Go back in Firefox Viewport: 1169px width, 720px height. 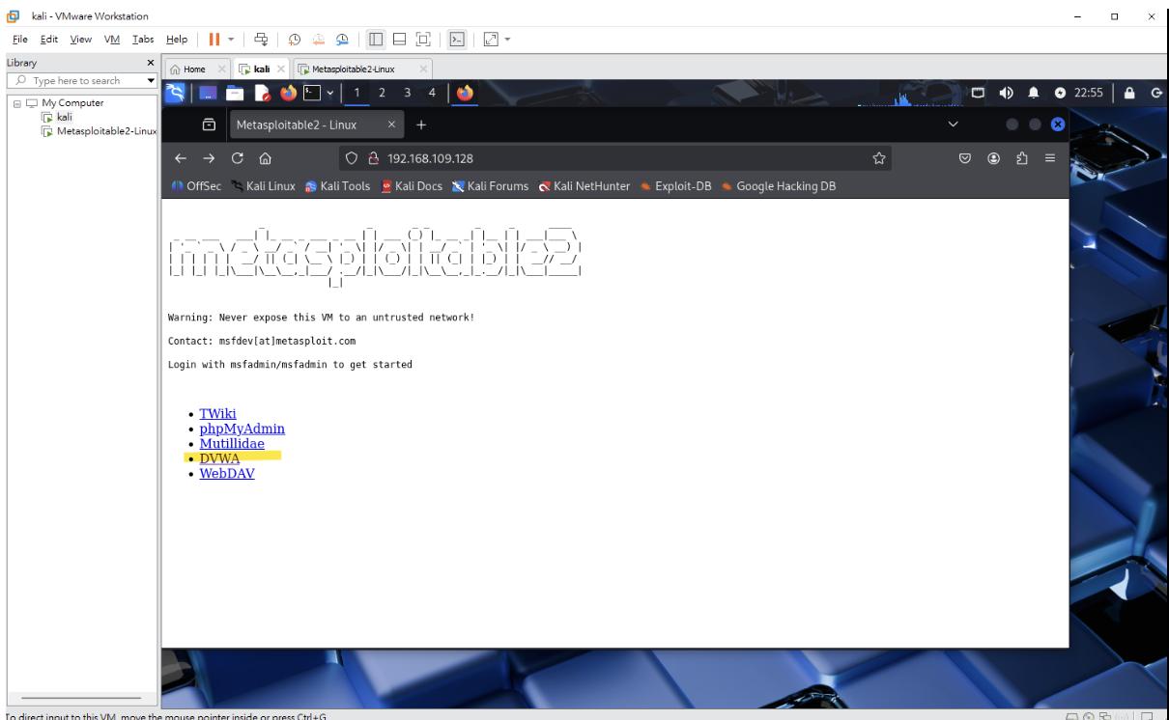click(180, 158)
